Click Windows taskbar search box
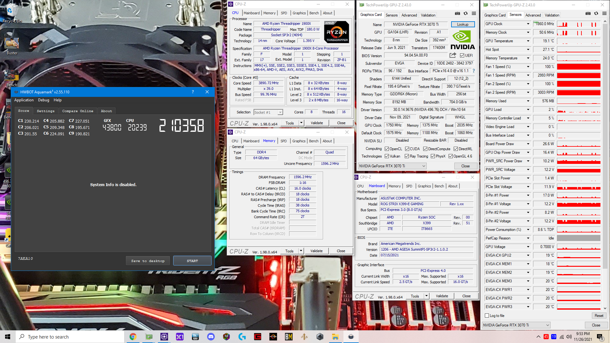Viewport: 610px width, 343px height. tap(70, 337)
